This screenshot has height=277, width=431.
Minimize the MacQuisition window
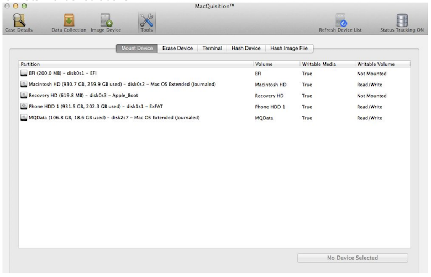point(15,6)
